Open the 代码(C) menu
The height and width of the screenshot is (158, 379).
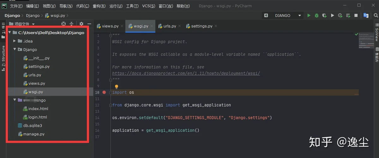(x=82, y=6)
